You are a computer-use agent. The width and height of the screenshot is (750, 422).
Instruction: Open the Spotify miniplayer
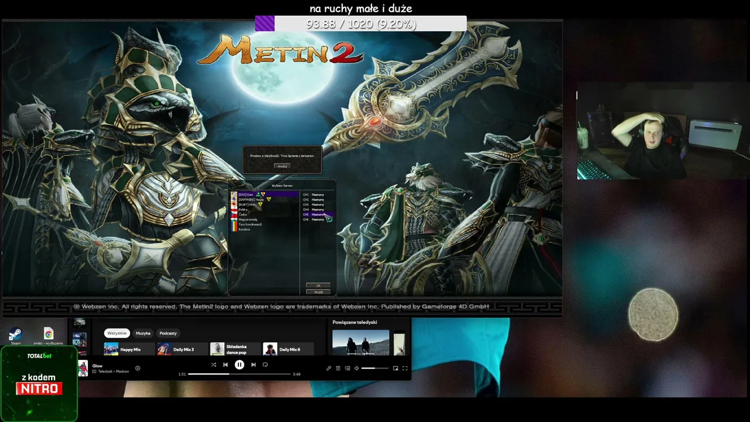(396, 368)
